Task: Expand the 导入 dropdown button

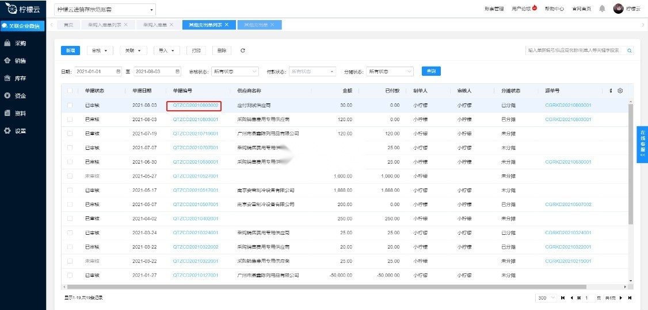Action: [167, 51]
